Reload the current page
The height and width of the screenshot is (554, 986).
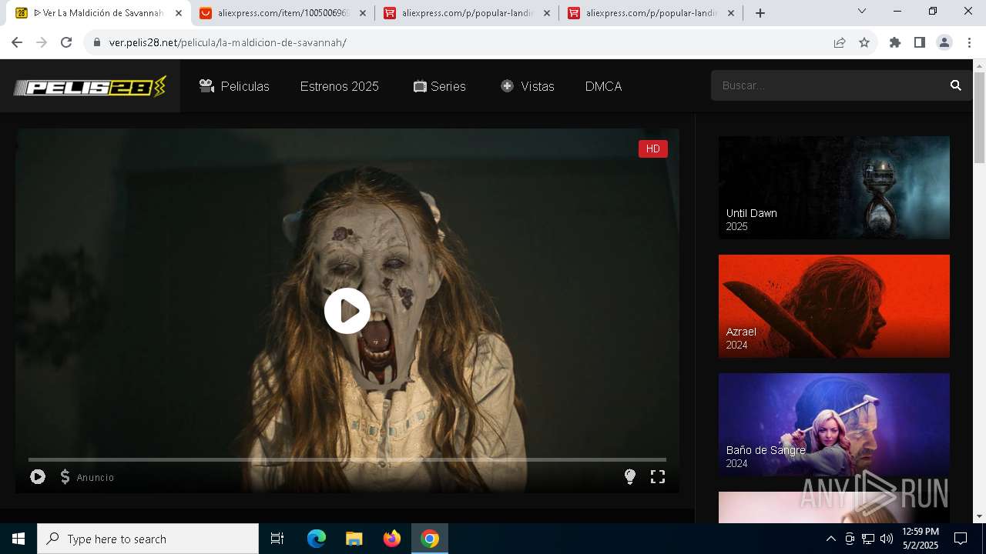pyautogui.click(x=66, y=42)
